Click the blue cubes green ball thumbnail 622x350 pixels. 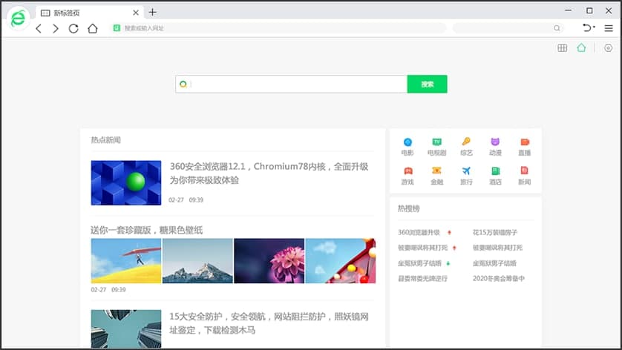point(126,182)
